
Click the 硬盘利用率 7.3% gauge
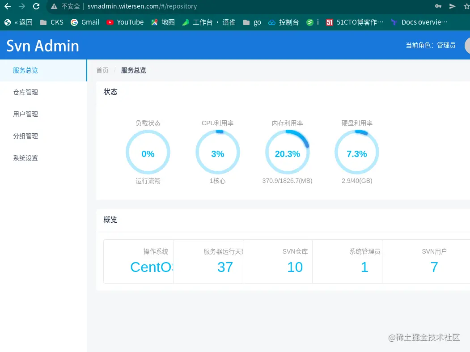(x=357, y=152)
